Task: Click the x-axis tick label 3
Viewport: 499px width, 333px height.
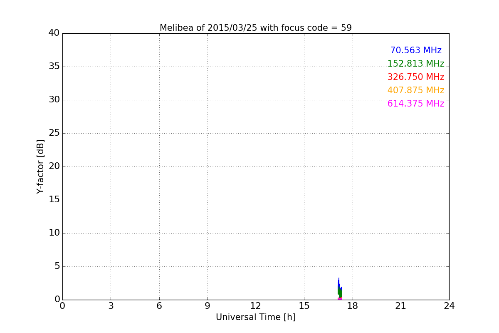Action: tap(111, 306)
